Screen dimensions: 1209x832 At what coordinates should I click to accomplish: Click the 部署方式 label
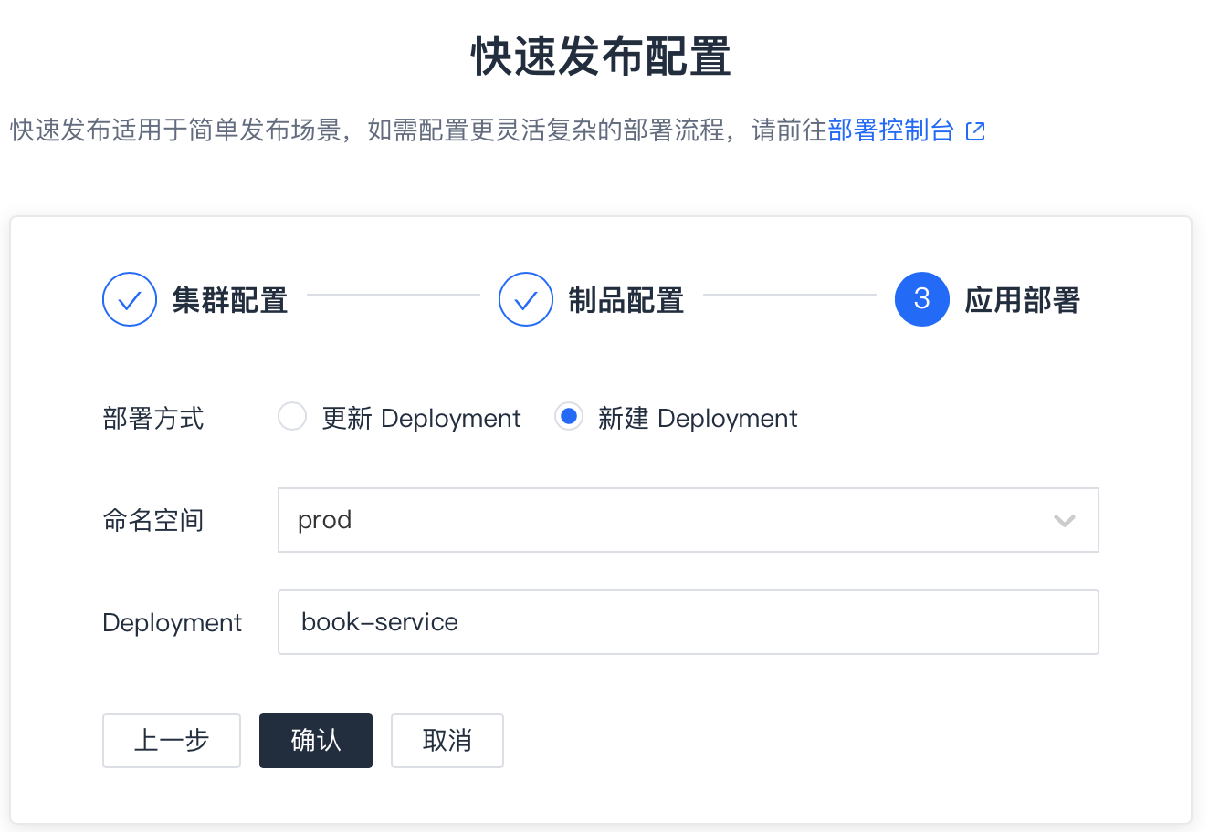[x=153, y=419]
